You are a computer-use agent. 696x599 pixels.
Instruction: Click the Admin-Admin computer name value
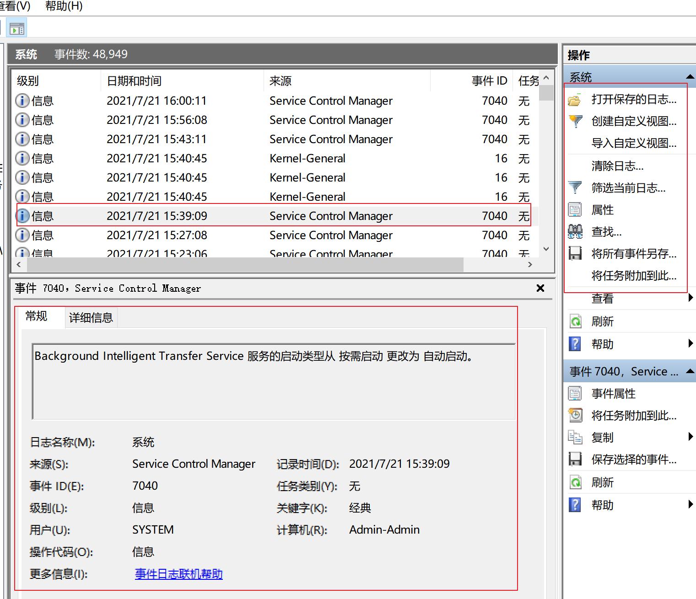[x=384, y=529]
